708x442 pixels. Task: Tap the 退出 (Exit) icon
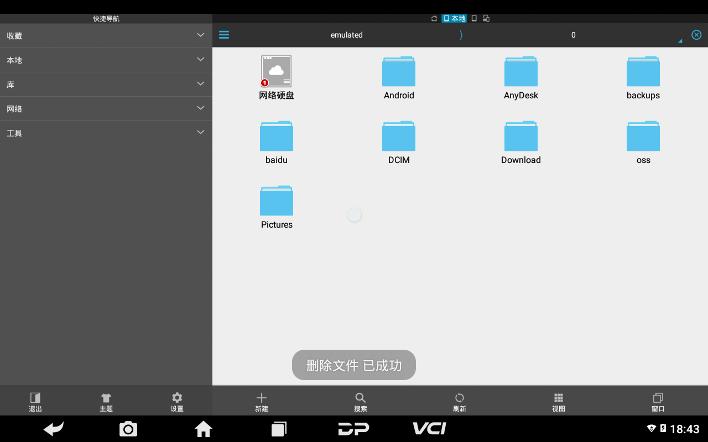35,398
